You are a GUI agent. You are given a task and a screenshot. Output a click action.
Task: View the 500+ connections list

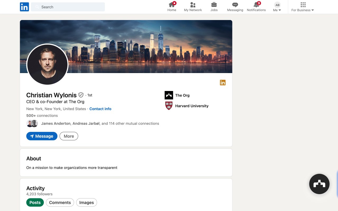(42, 116)
